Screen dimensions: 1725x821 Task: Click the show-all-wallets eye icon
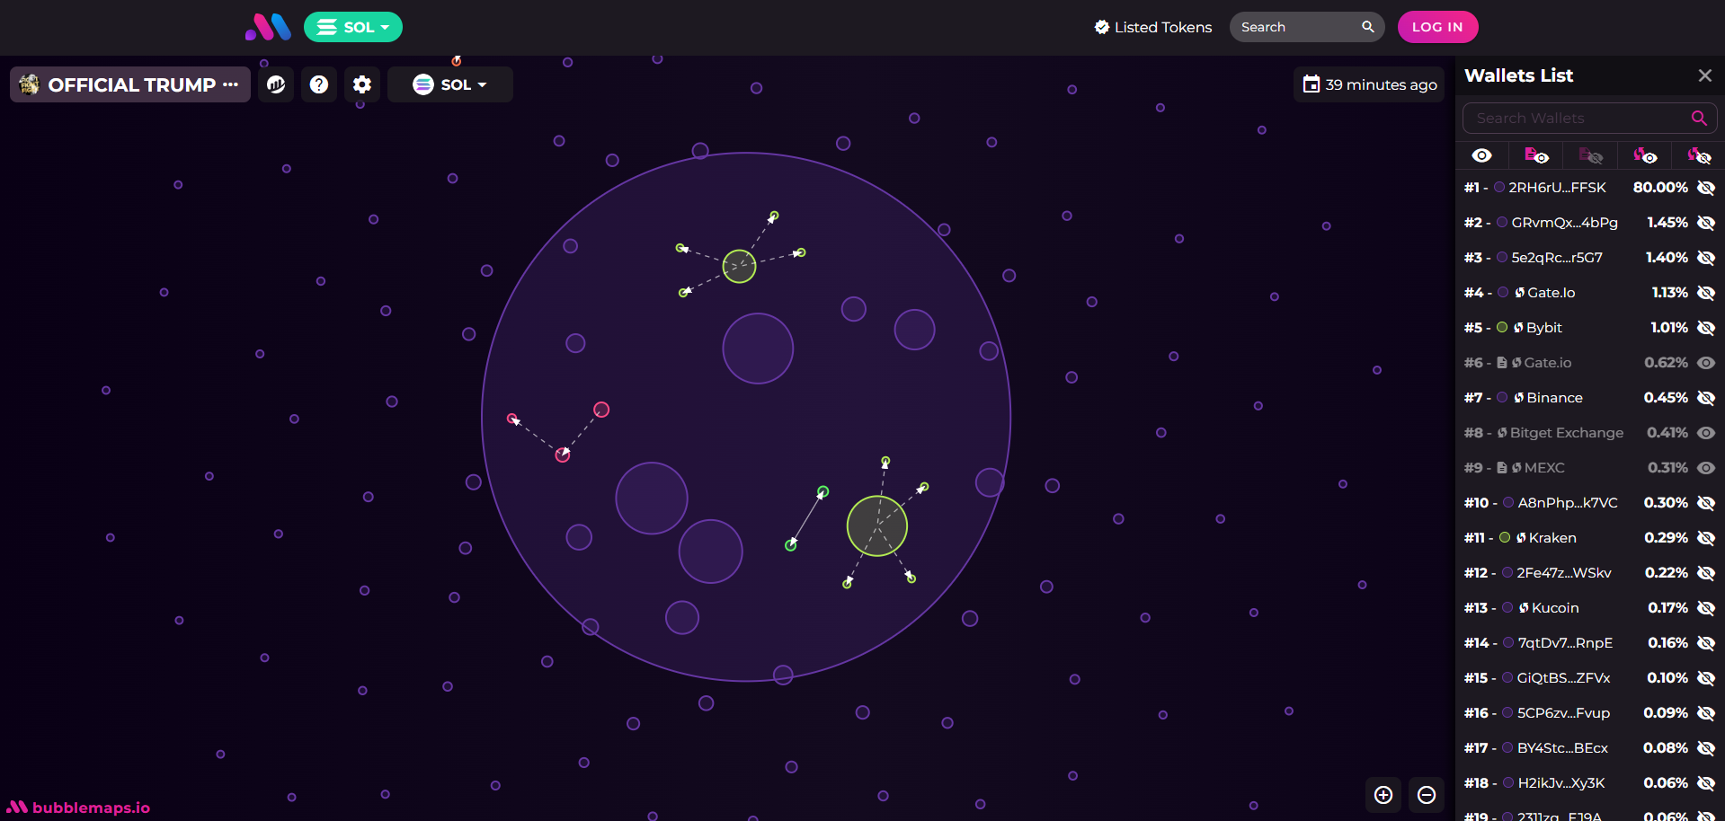(x=1482, y=155)
